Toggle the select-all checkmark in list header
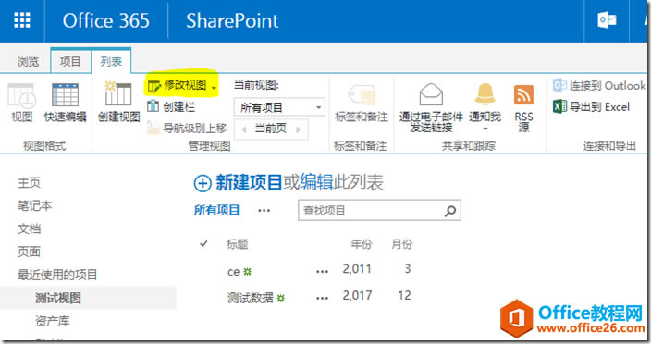Image resolution: width=651 pixels, height=344 pixels. point(203,243)
